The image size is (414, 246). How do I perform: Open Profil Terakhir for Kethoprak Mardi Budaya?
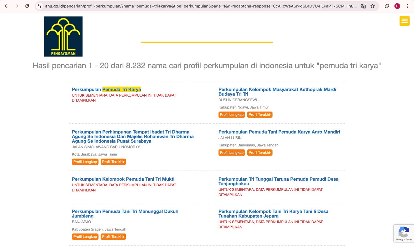(260, 115)
